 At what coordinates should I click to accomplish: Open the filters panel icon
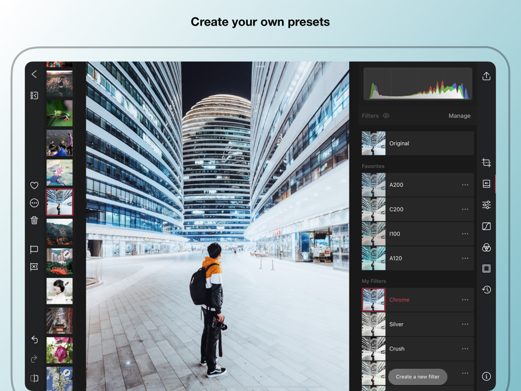click(487, 184)
